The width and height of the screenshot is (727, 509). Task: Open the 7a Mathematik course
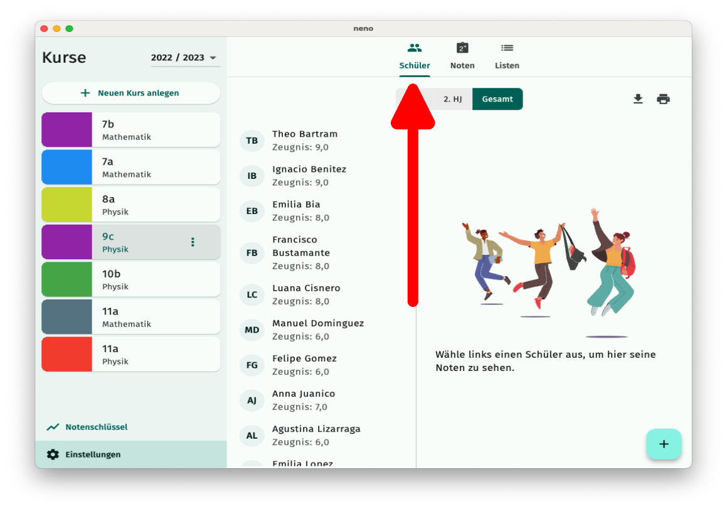pos(130,168)
